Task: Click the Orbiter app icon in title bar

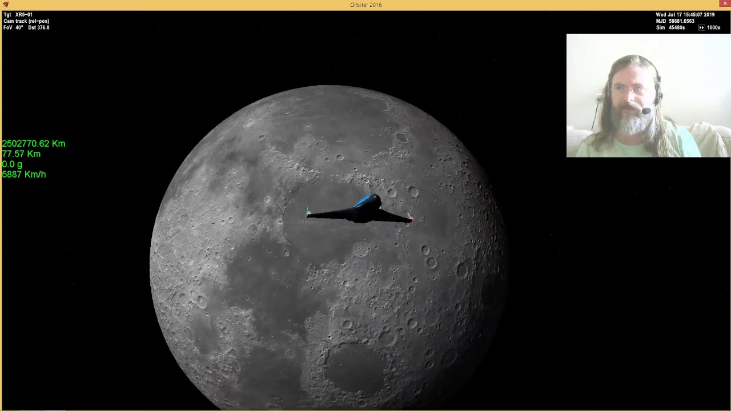Action: coord(6,5)
